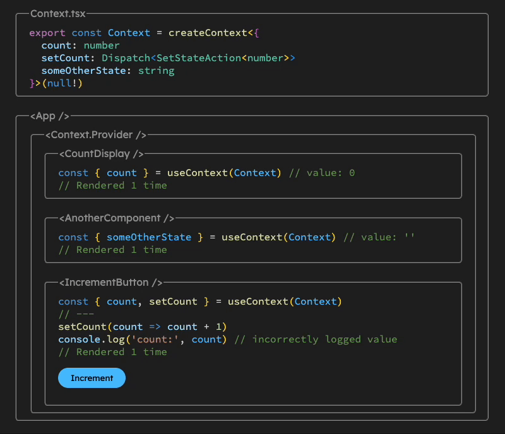Click the <Context.Provider /> label

(x=96, y=134)
